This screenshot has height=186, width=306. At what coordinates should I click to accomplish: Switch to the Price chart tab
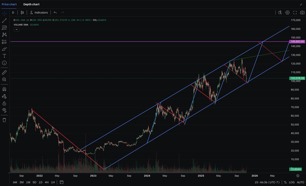coord(9,4)
